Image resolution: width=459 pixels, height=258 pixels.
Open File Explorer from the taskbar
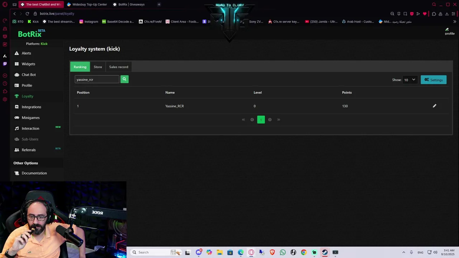tap(219, 252)
